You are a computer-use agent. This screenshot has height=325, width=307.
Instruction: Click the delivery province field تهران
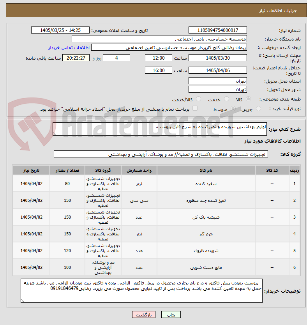[218, 81]
